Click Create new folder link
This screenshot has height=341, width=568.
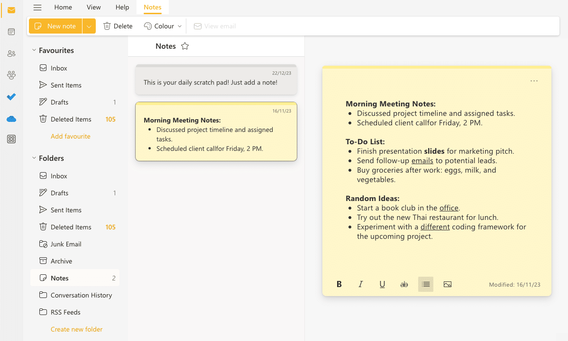76,329
